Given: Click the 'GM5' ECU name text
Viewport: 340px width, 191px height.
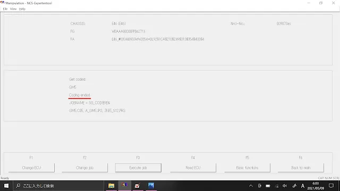Looking at the screenshot, I should click(73, 87).
